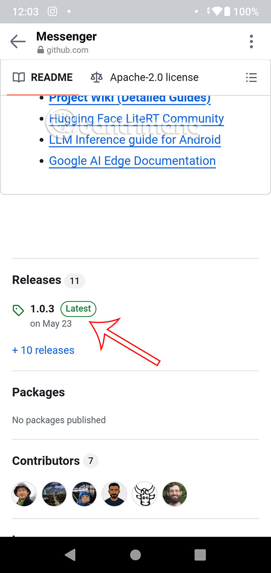Open the Contributors section heading
This screenshot has height=573, width=271.
pyautogui.click(x=46, y=461)
